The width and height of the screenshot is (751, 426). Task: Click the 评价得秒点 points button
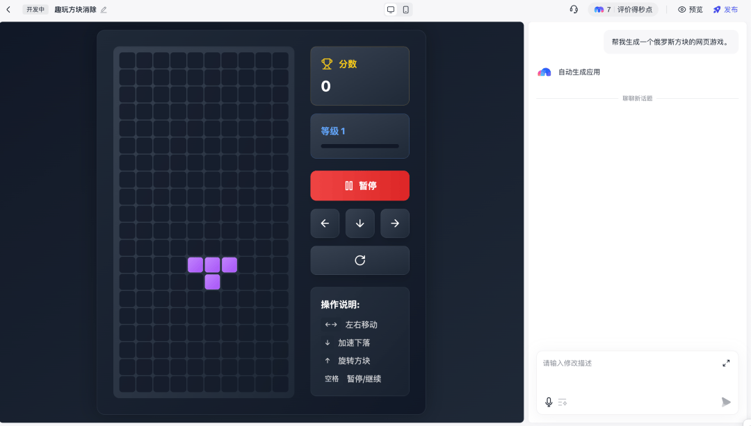623,10
